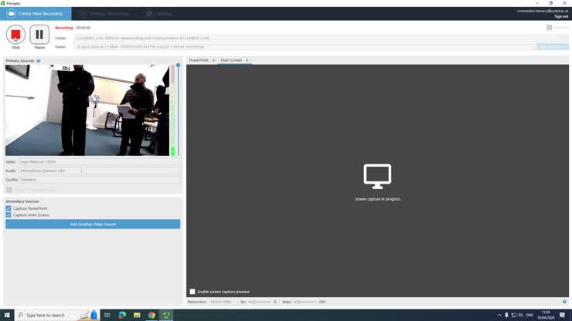Adjust the fps slider
The image size is (572, 321).
tap(254, 302)
